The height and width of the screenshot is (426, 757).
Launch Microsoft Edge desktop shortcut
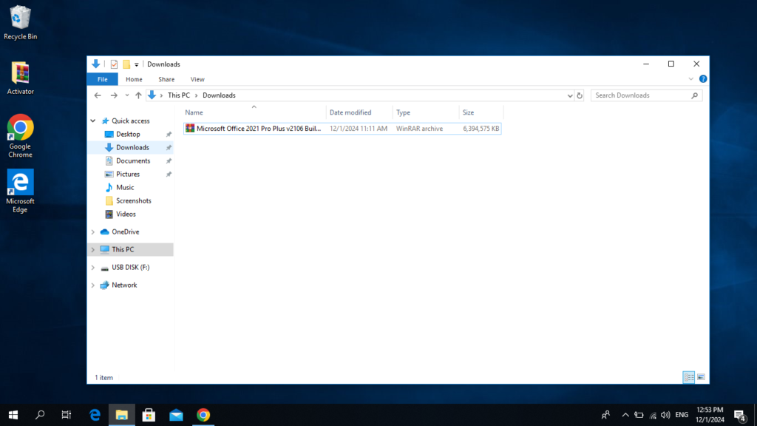click(x=20, y=192)
